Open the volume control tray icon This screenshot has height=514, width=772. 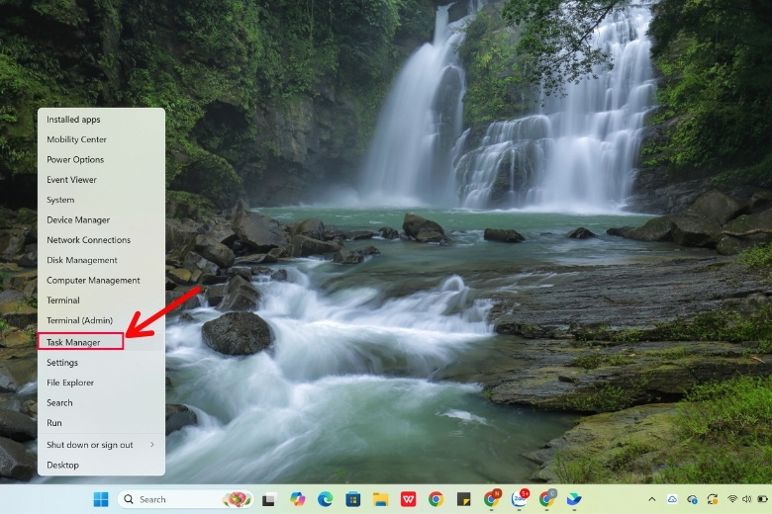(x=747, y=499)
